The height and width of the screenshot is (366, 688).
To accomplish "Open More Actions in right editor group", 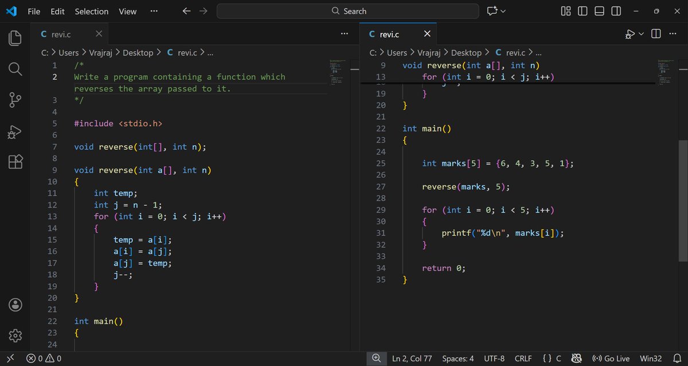I will click(x=673, y=34).
